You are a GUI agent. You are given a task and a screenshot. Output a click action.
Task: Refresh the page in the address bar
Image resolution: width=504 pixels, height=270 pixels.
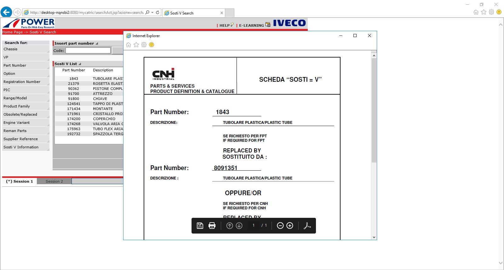[x=157, y=13]
